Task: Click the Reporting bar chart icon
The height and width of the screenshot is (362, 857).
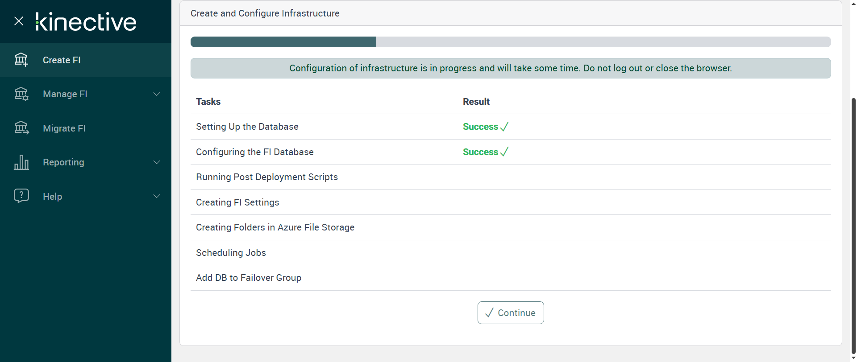Action: pos(21,162)
